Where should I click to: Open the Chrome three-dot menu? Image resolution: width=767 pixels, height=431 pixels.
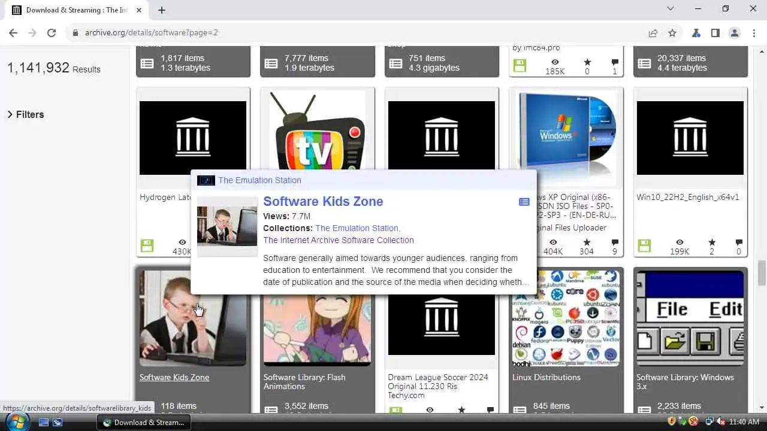coord(753,33)
